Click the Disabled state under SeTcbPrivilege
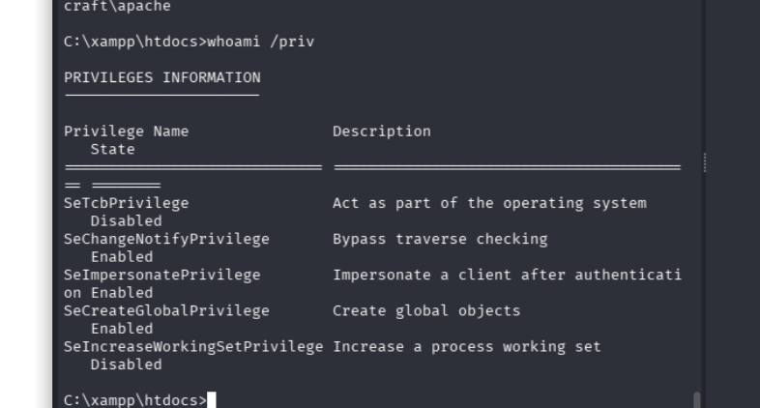The height and width of the screenshot is (408, 760). point(126,220)
